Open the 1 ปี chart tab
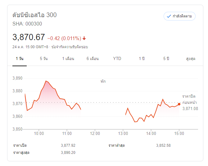This screenshot has height=166, width=208. (142, 58)
